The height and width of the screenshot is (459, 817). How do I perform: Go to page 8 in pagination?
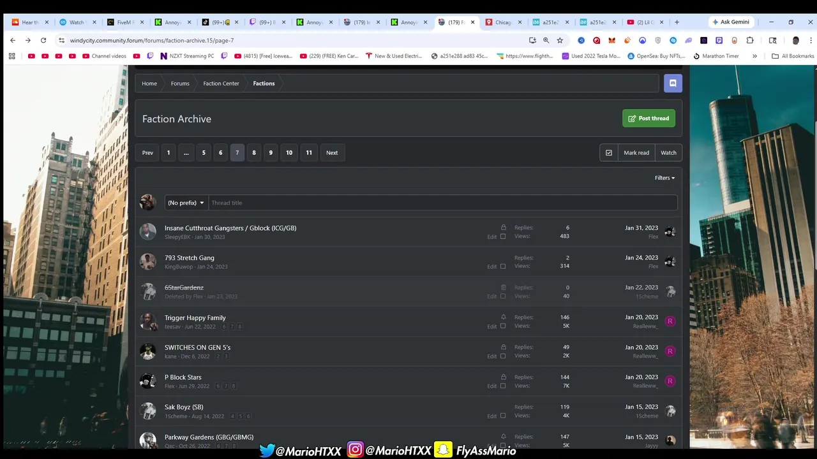[x=254, y=153]
